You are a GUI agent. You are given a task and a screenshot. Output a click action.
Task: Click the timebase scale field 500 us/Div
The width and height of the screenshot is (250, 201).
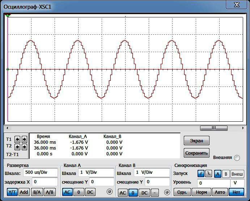pos(41,172)
